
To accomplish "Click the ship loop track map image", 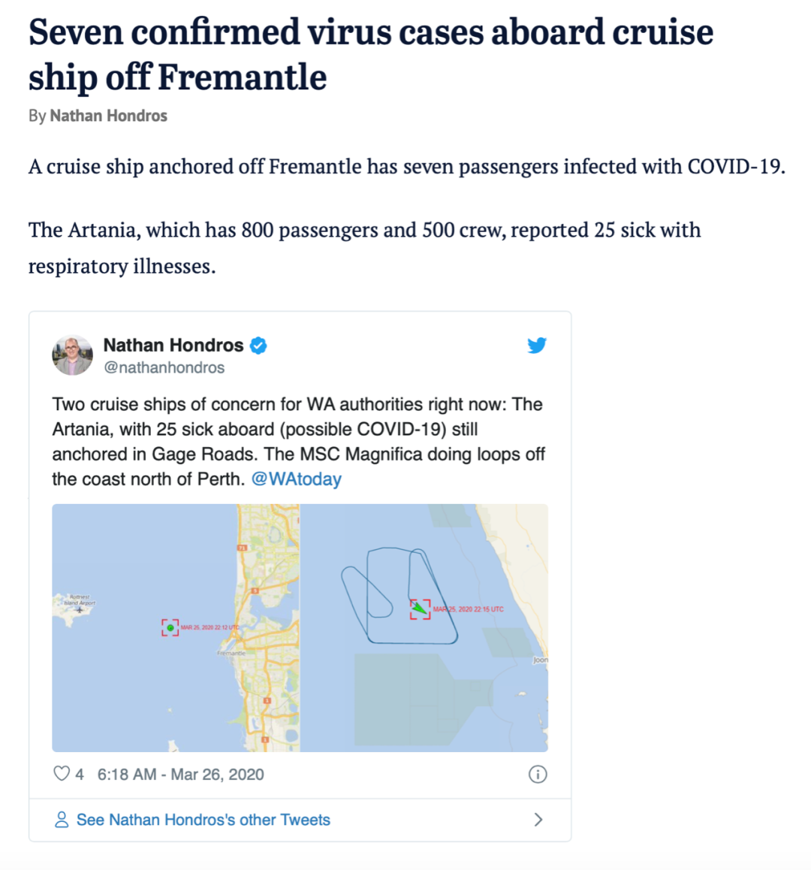I will coord(424,628).
